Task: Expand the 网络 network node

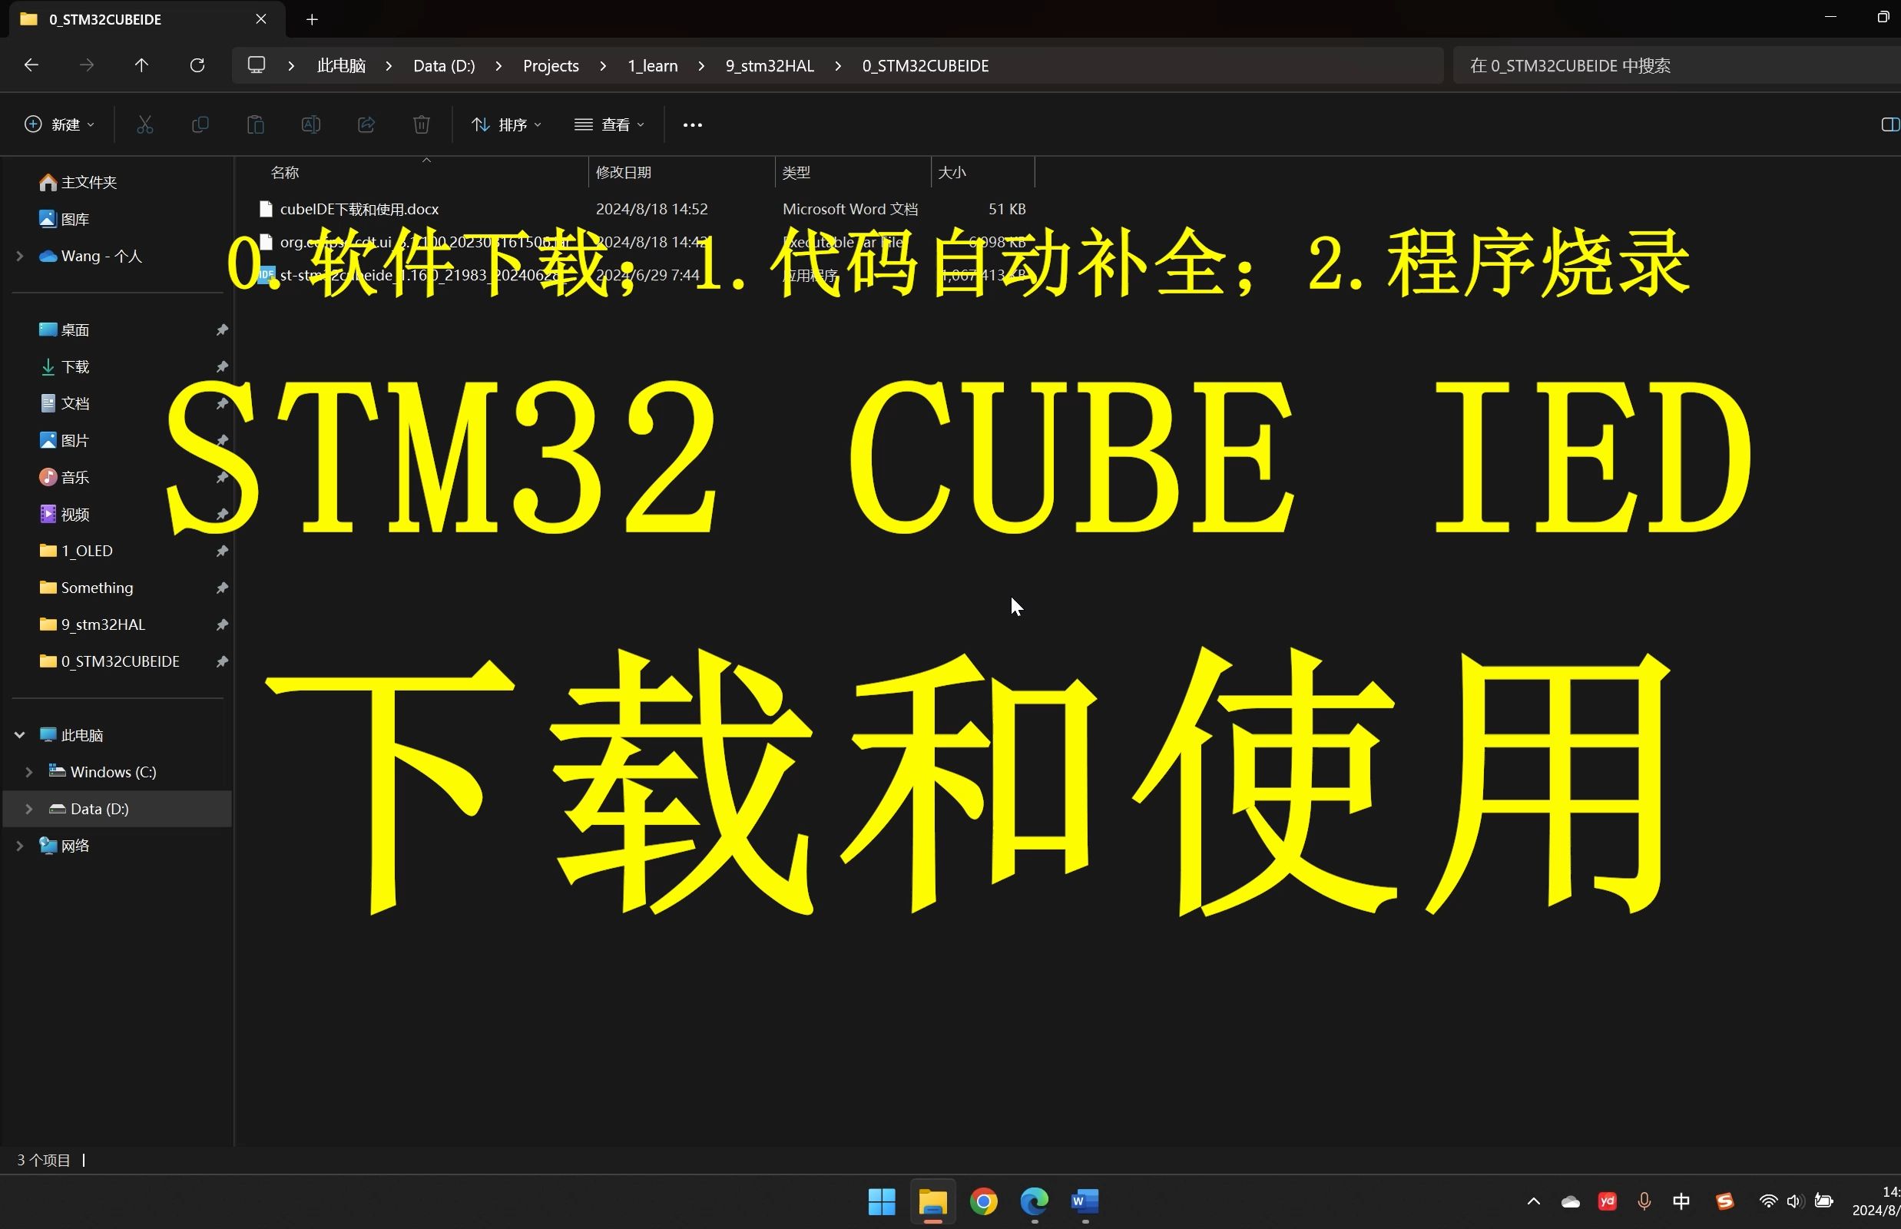Action: point(20,845)
